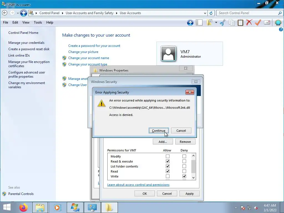Image resolution: width=284 pixels, height=213 pixels.
Task: Click the permissions list scroll up arrow
Action: (193, 156)
